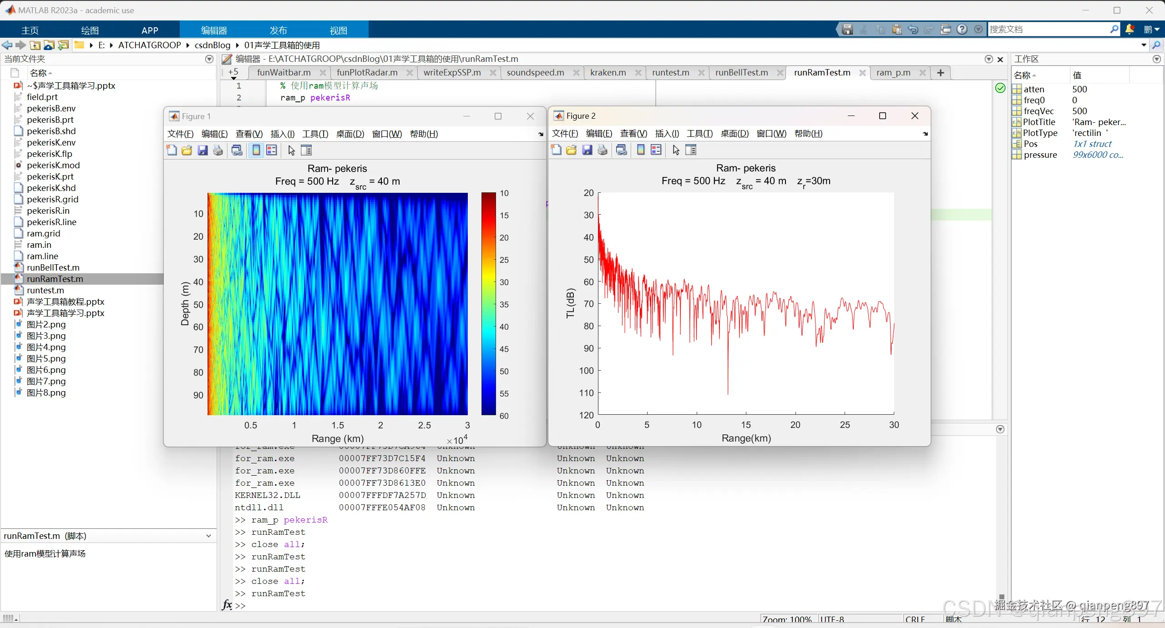Click Open File icon in Figure 1
Viewport: 1165px width, 628px height.
187,151
